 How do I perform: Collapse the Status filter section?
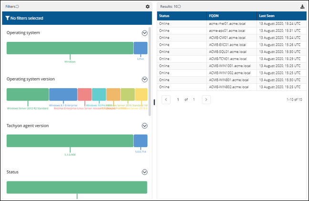click(144, 172)
